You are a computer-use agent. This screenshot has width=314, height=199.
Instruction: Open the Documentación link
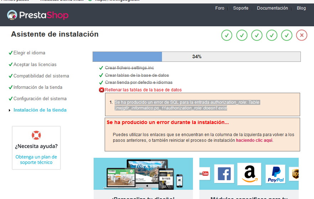click(272, 8)
